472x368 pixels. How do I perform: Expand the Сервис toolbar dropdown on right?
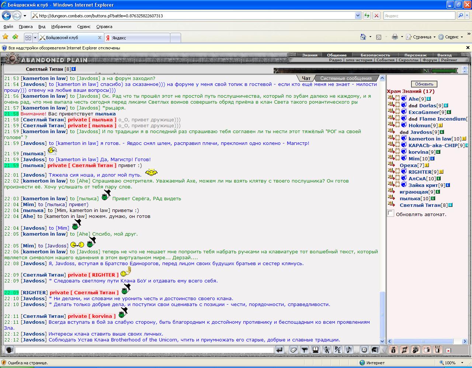pyautogui.click(x=451, y=37)
